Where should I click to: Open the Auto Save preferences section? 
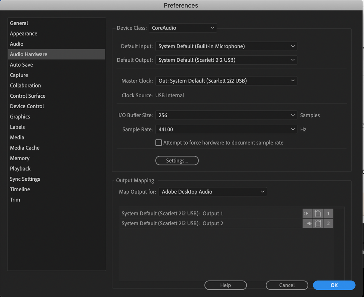pos(21,65)
